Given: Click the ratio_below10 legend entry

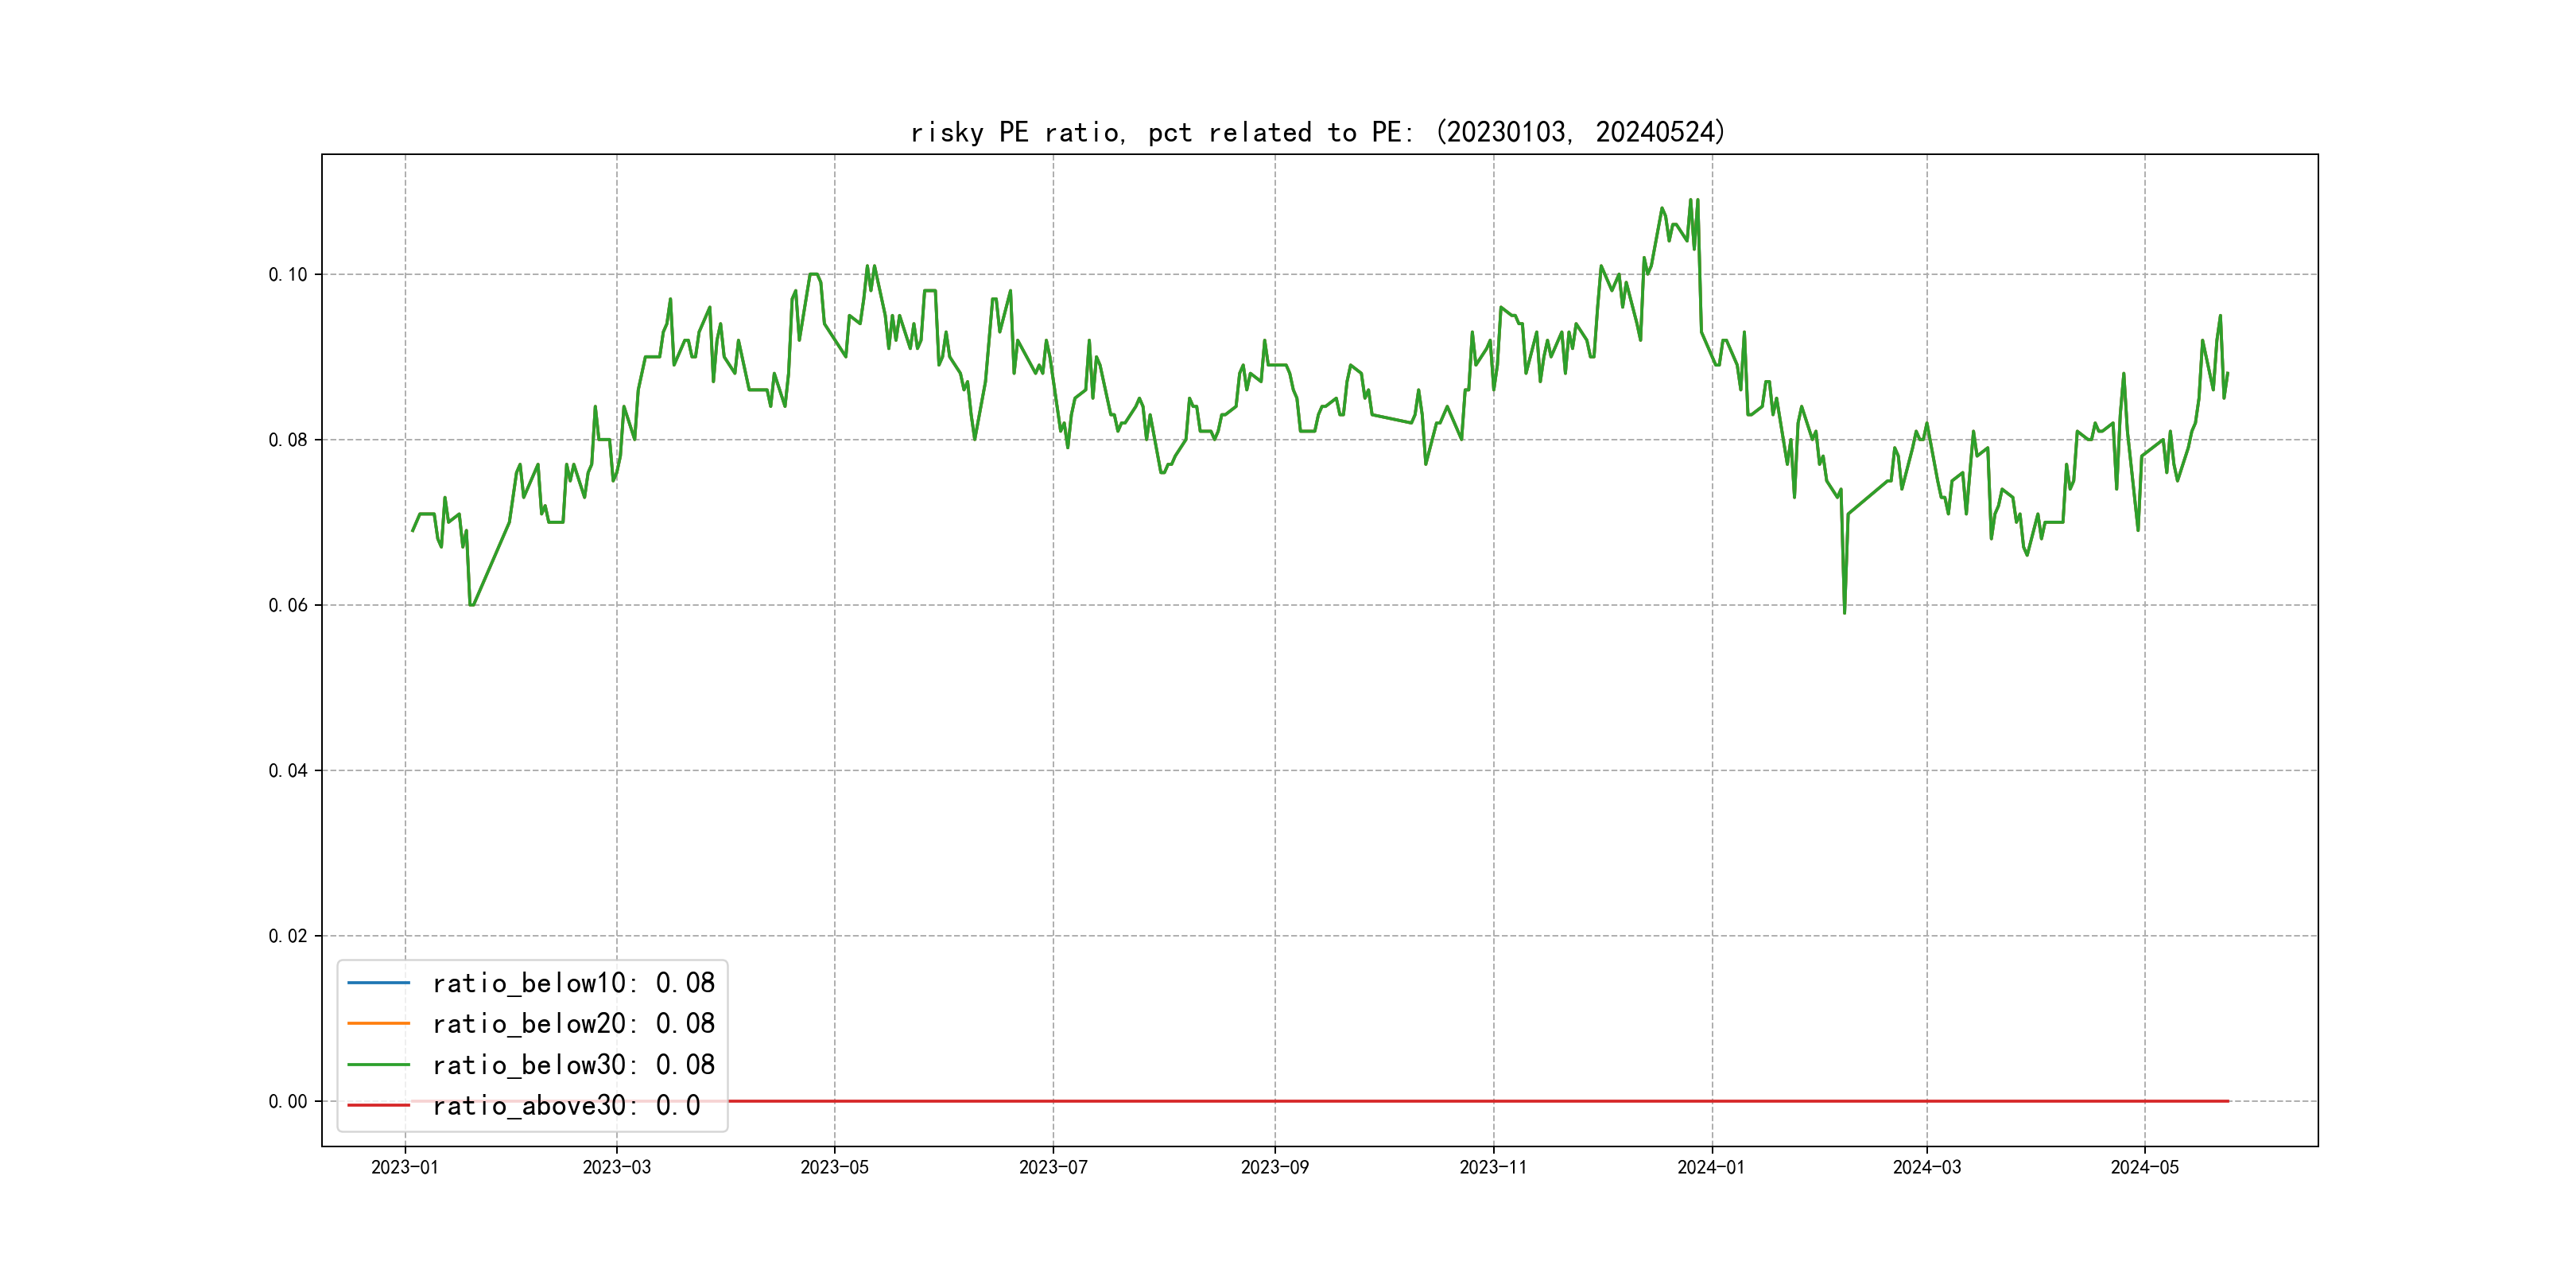Looking at the screenshot, I should click(x=573, y=983).
